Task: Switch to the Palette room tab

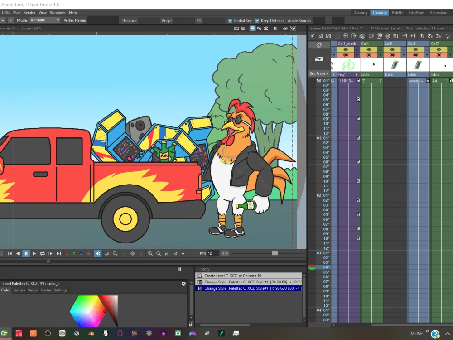Action: click(x=398, y=12)
